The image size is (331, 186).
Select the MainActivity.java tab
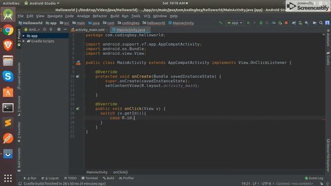click(130, 30)
